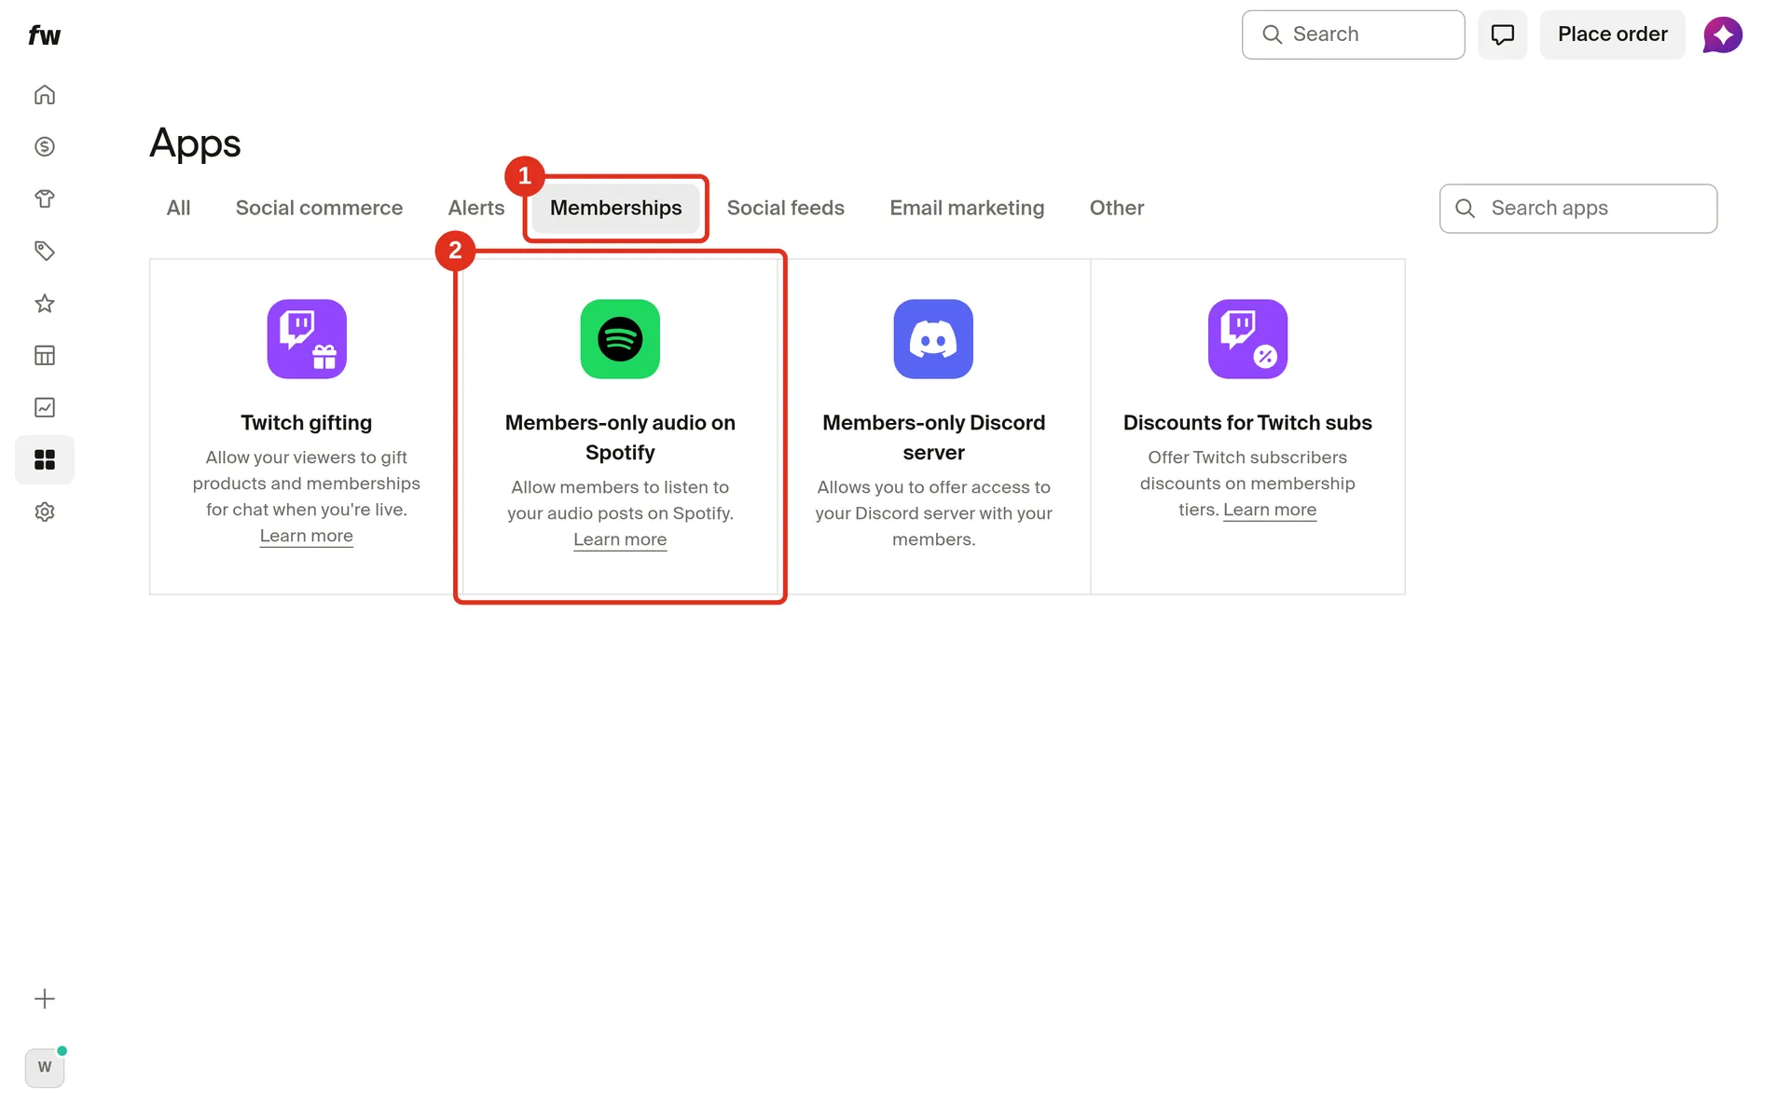Open Learn more under Twitch gifting

point(306,536)
